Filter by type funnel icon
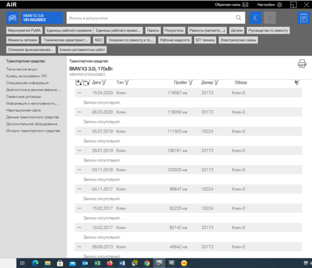This screenshot has width=312, height=268. pyautogui.click(x=127, y=83)
